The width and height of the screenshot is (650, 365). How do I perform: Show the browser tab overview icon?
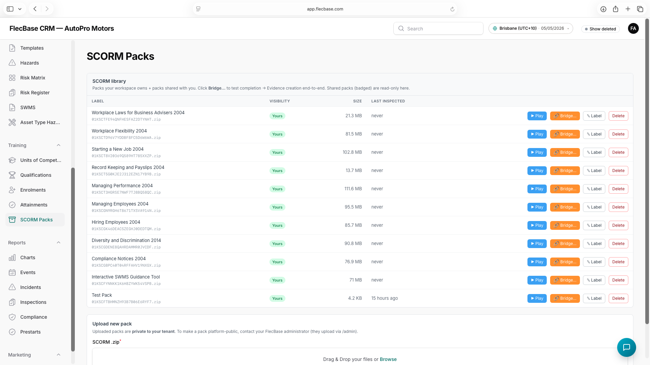click(x=640, y=9)
